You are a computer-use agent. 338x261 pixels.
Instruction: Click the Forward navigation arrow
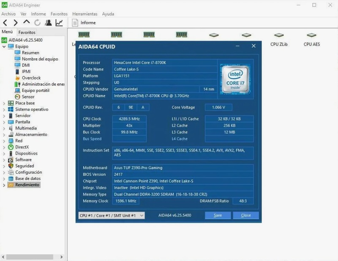click(x=16, y=23)
